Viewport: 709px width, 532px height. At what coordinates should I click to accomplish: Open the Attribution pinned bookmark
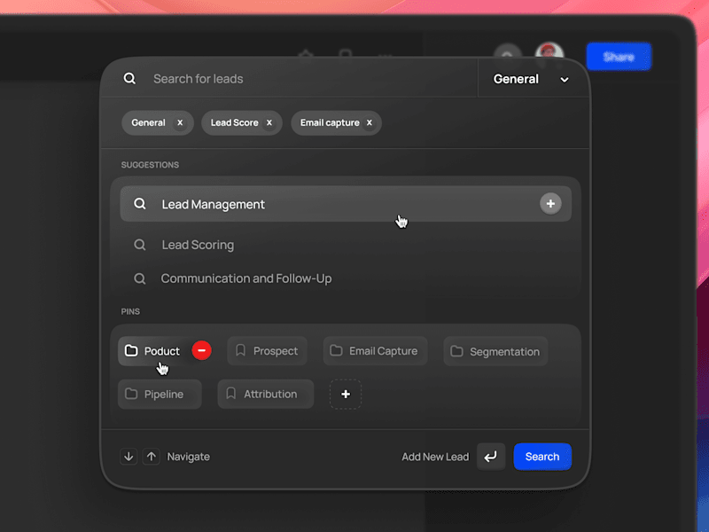pos(265,394)
